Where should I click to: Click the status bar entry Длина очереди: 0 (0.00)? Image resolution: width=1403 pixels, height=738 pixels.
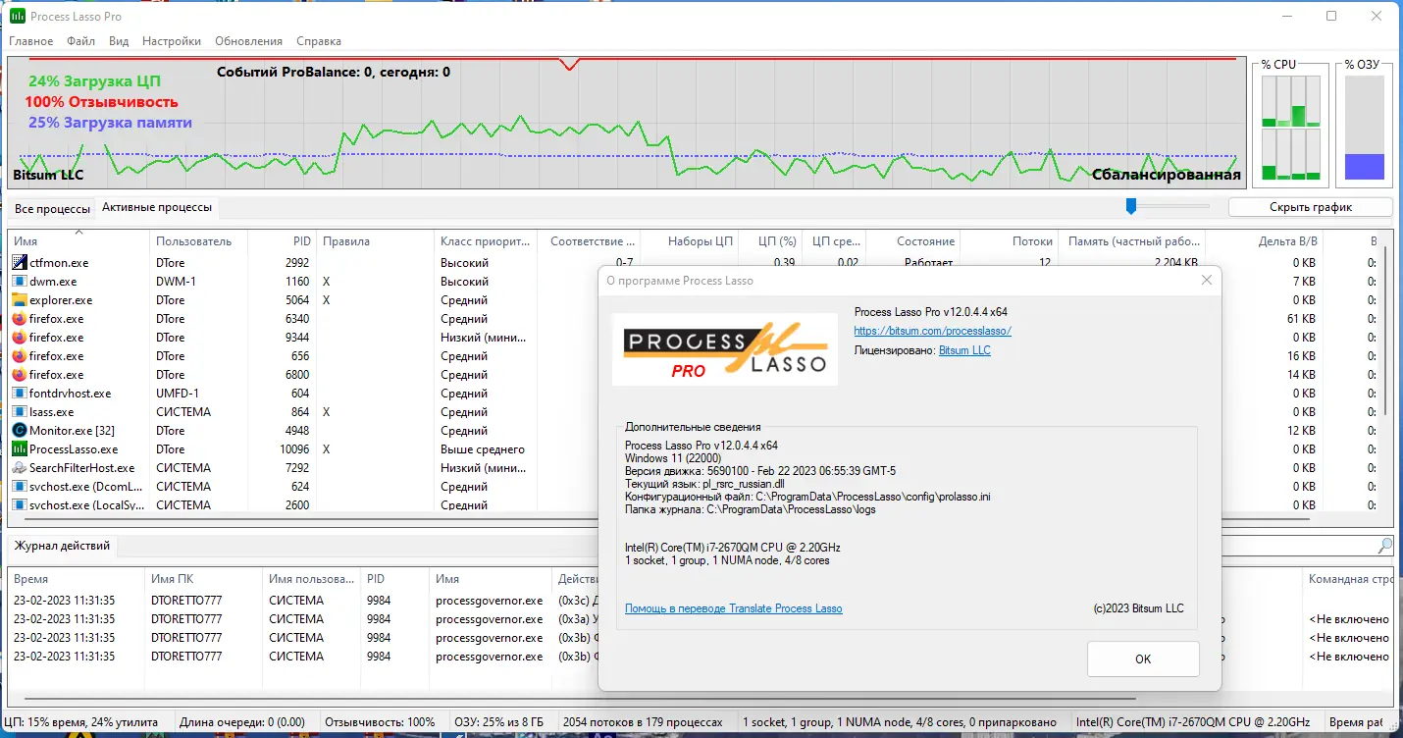pyautogui.click(x=244, y=722)
